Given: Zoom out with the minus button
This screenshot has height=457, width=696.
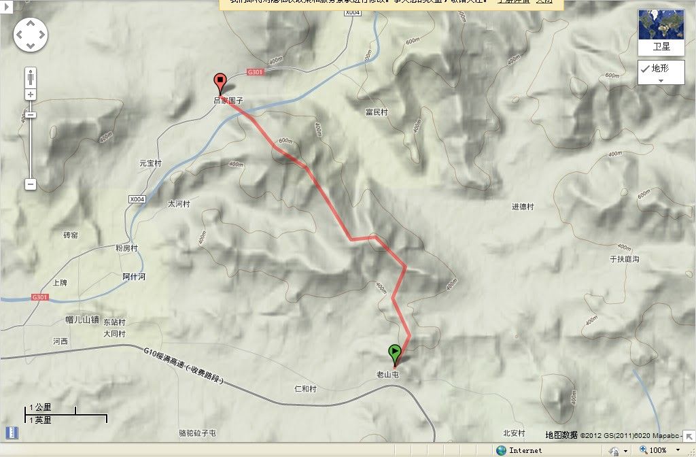Looking at the screenshot, I should 30,184.
